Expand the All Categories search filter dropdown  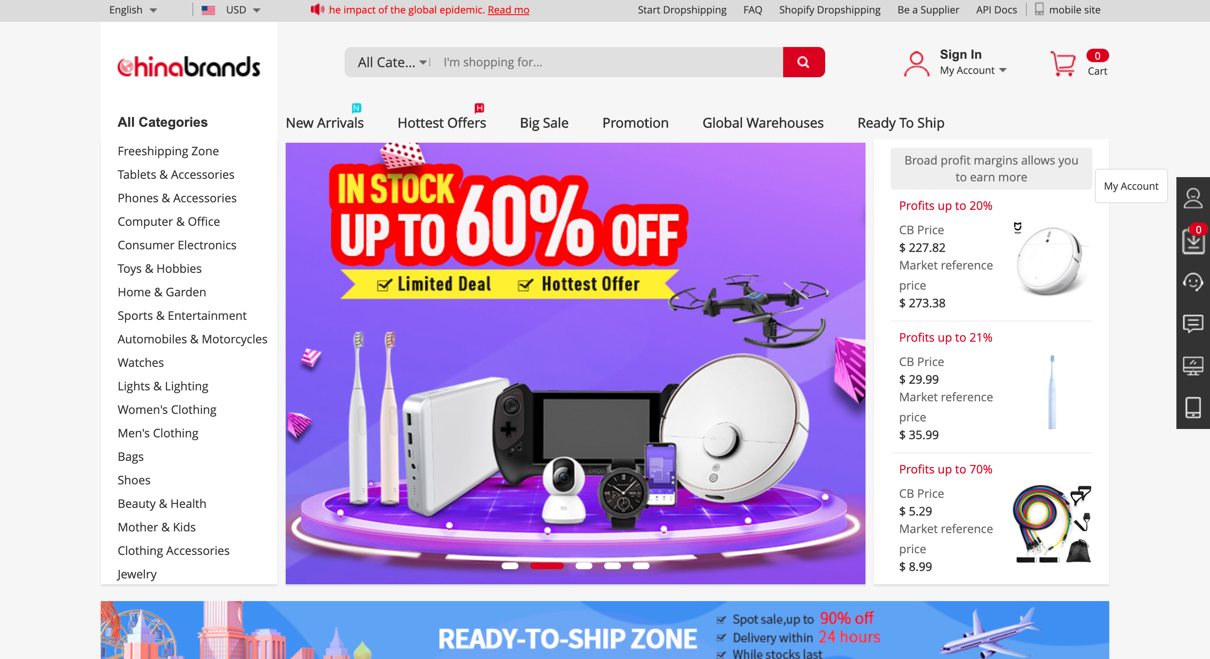coord(392,62)
